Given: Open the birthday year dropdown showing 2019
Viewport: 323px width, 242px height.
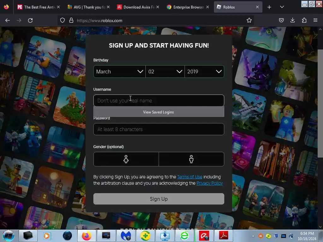Looking at the screenshot, I should coord(204,72).
